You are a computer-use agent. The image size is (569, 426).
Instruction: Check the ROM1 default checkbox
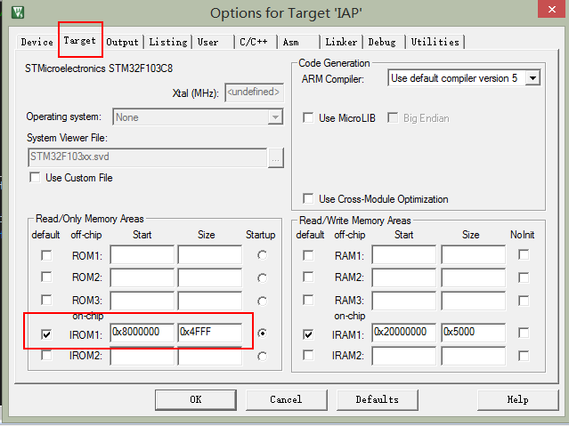coord(46,255)
